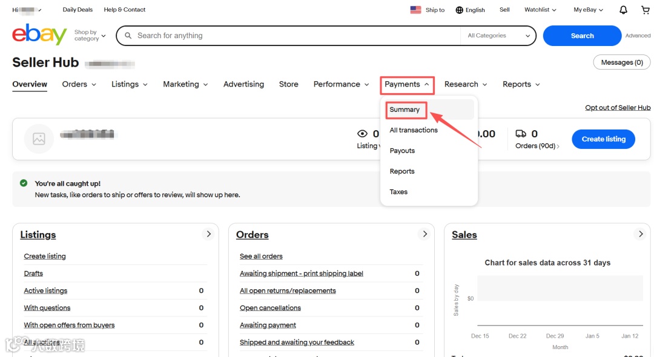Viewport: 654px width, 357px height.
Task: Open Help & Contact link
Action: click(124, 10)
